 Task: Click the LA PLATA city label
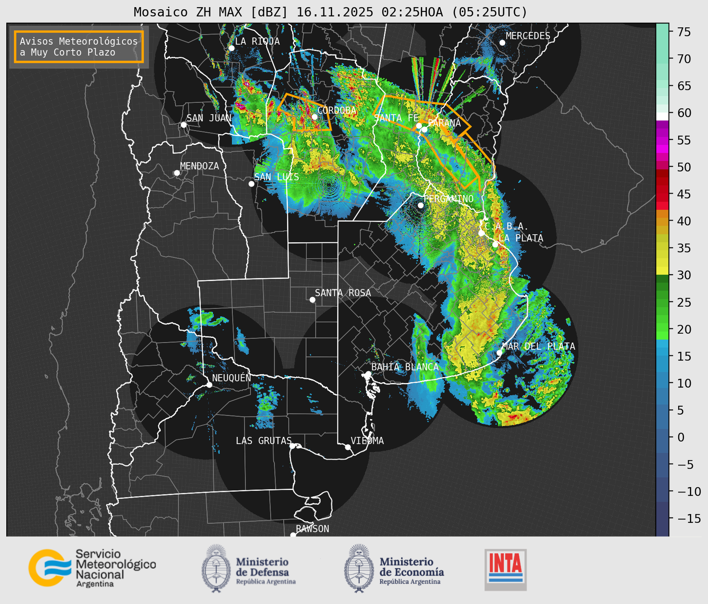coord(521,238)
